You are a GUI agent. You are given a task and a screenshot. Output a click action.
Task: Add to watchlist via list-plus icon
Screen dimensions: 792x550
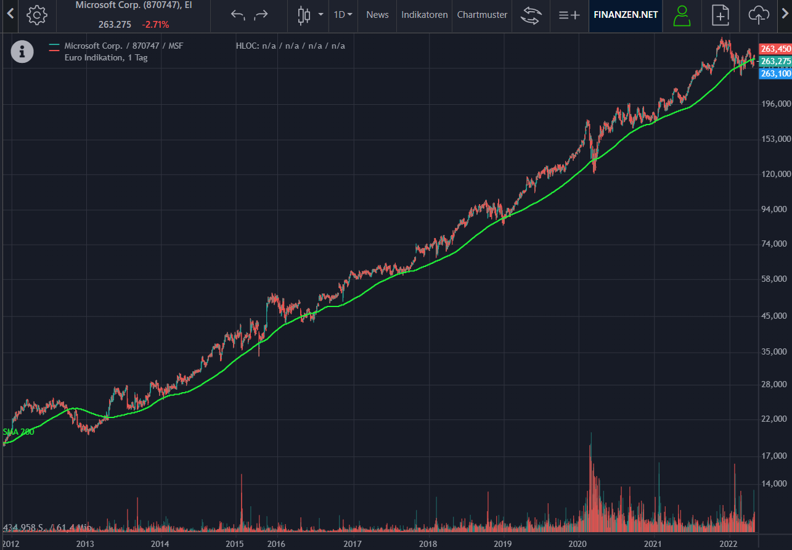[x=569, y=15]
